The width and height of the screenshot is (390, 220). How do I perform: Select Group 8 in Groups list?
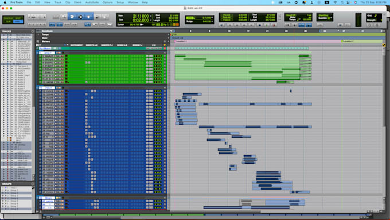14,209
